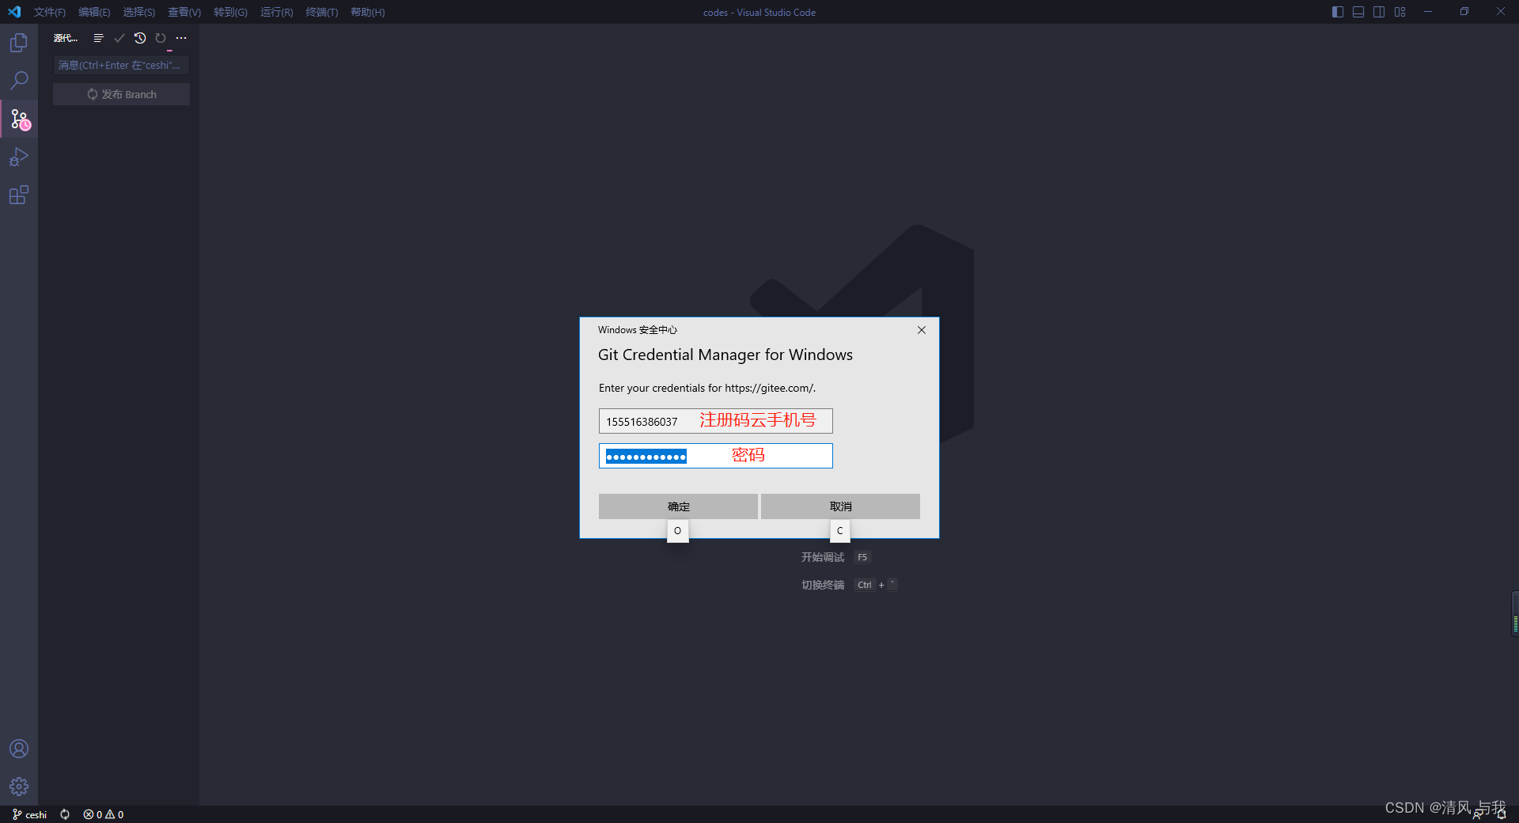The width and height of the screenshot is (1519, 823).
Task: Open the Manage gear icon
Action: tap(19, 787)
